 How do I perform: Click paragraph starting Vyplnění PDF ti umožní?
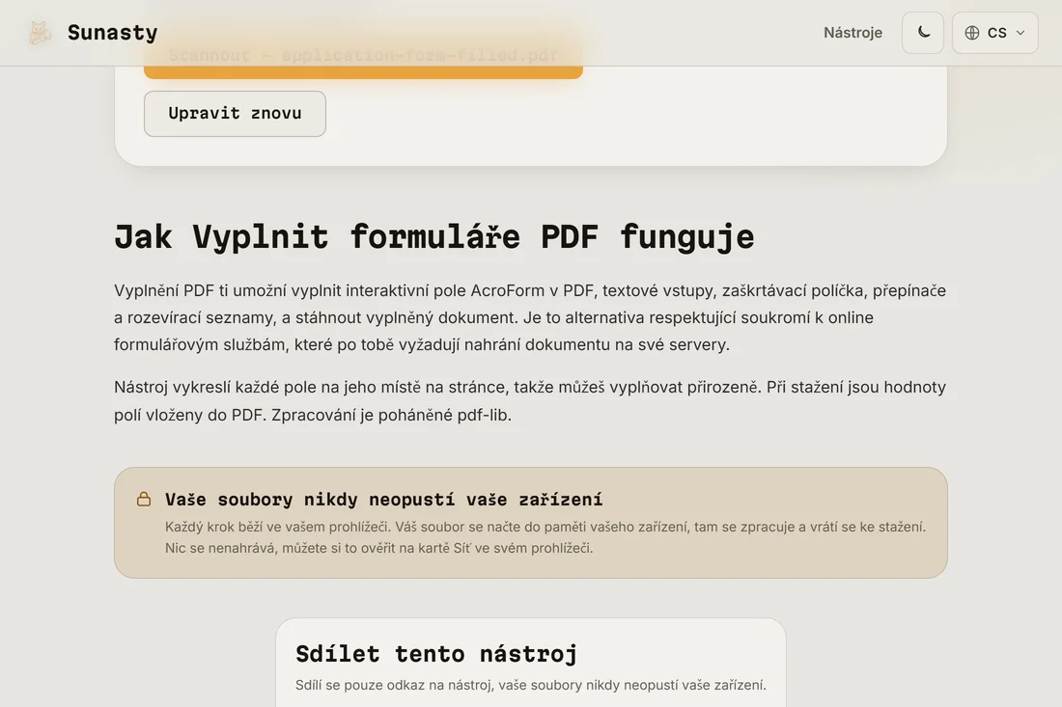530,317
